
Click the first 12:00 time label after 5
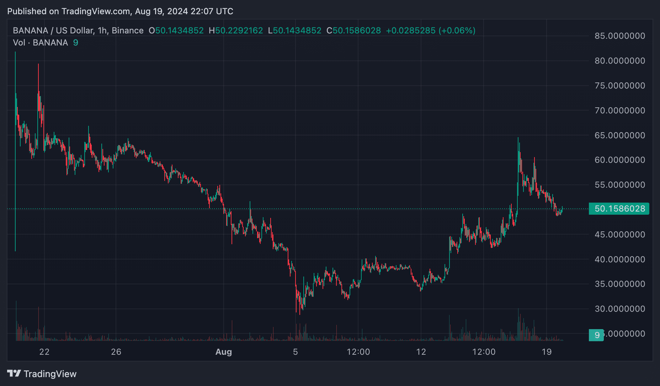(x=358, y=352)
